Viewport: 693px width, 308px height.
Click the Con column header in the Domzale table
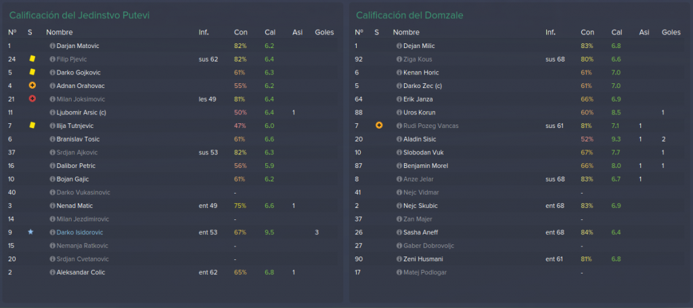pos(587,32)
